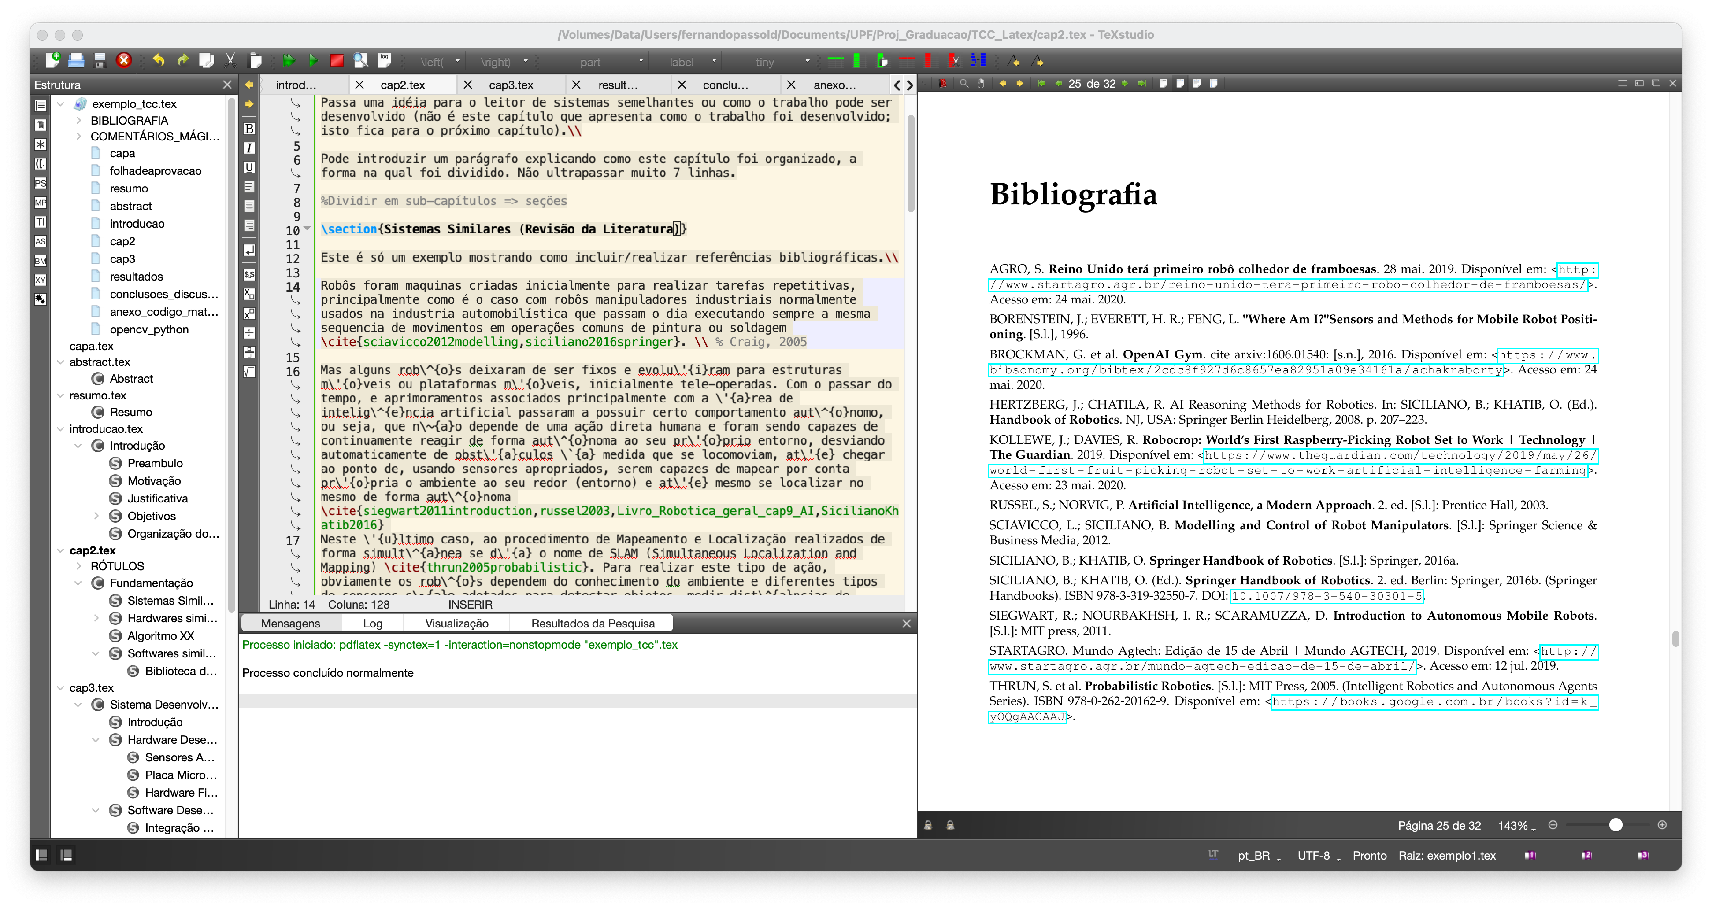Image resolution: width=1712 pixels, height=908 pixels.
Task: Toggle the structure list view icon in the side panel
Action: (x=41, y=106)
